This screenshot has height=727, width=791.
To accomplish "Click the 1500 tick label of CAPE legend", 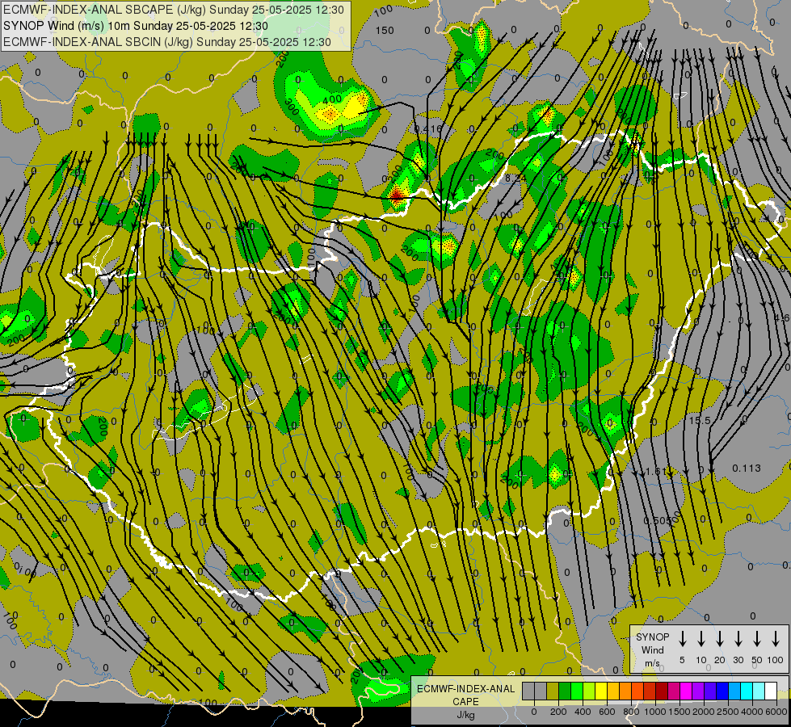I will click(679, 712).
